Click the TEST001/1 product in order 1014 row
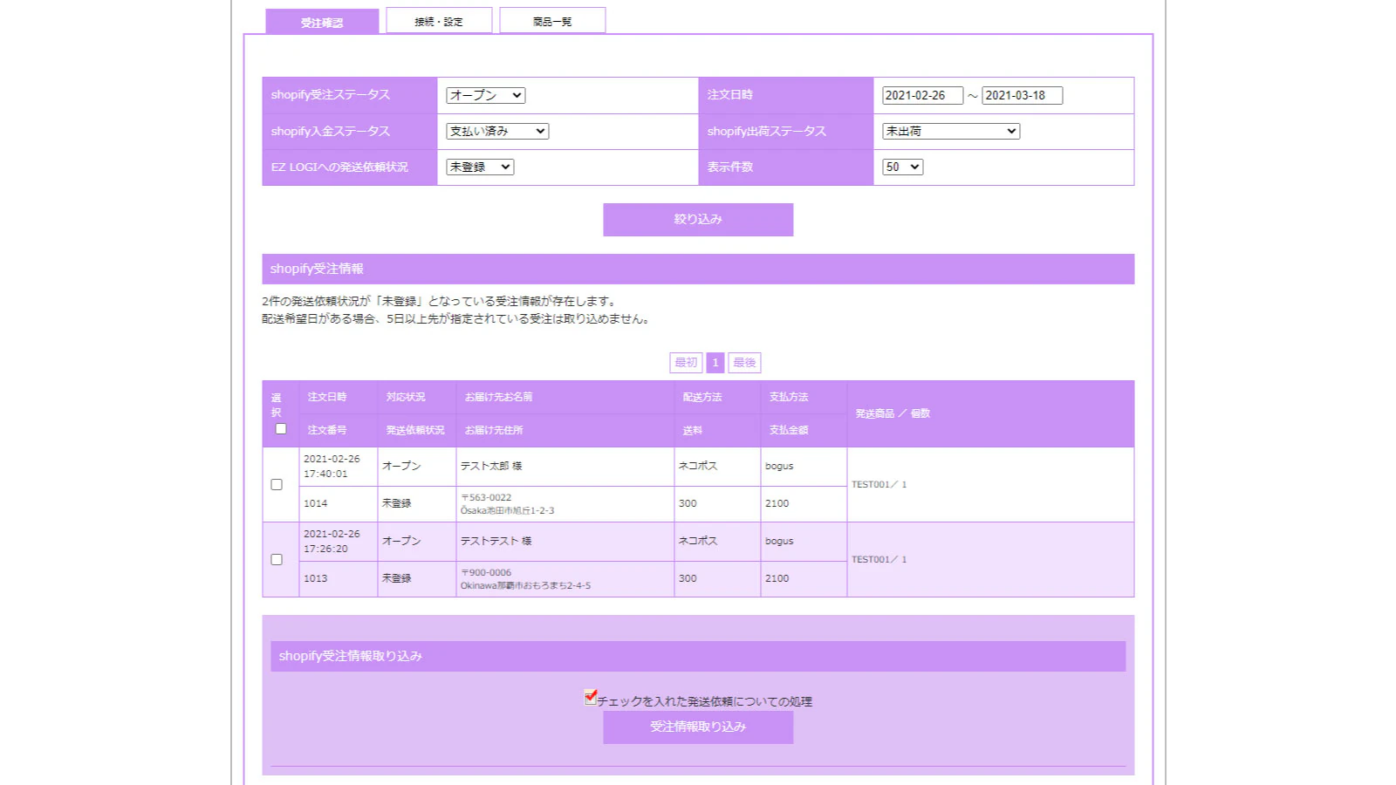The height and width of the screenshot is (785, 1396). pos(879,484)
